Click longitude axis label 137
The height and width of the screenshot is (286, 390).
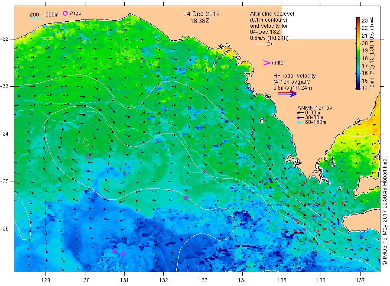tap(360, 280)
